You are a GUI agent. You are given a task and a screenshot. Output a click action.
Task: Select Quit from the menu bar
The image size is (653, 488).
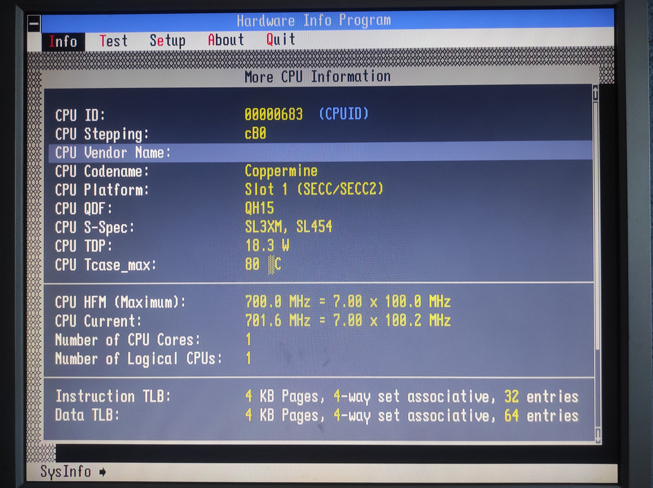[281, 40]
